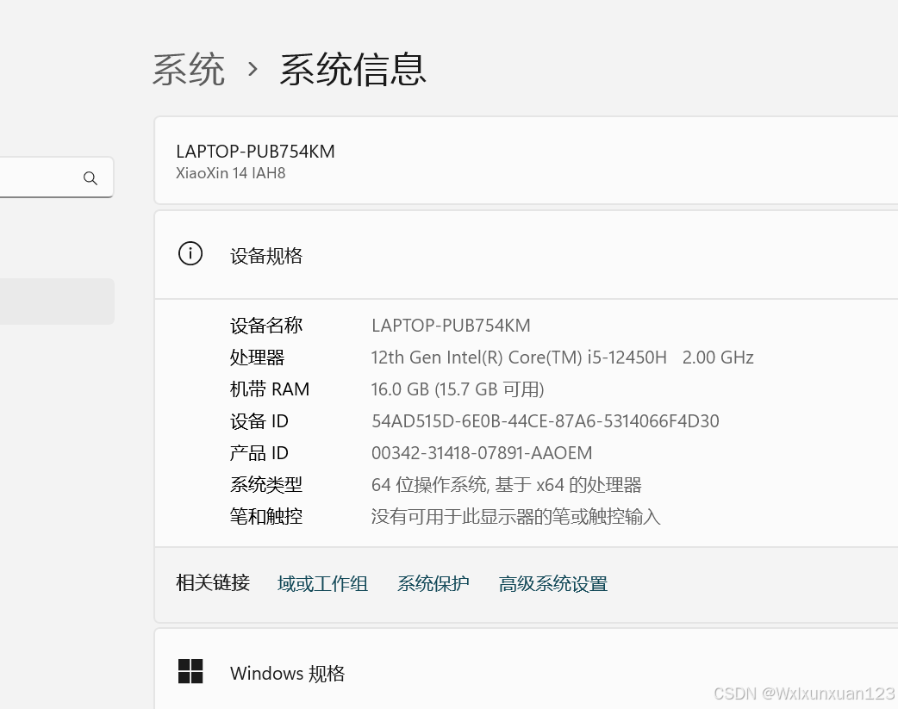Click the Windows logo icon beside Windows 规格
Screen dimensions: 898x709
pyautogui.click(x=190, y=671)
